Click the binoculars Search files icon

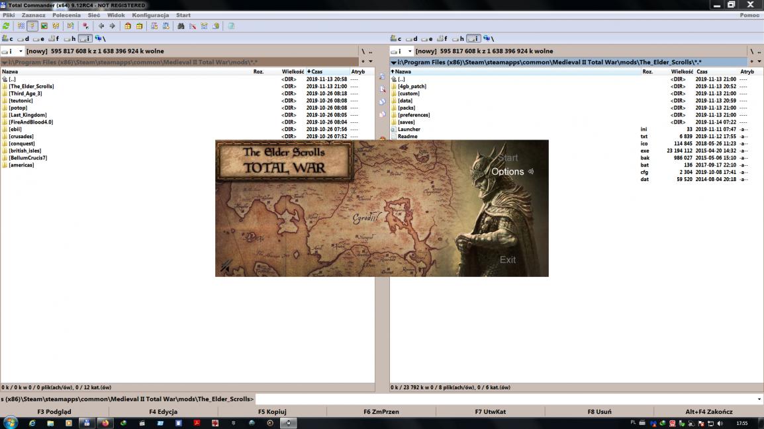tap(181, 26)
